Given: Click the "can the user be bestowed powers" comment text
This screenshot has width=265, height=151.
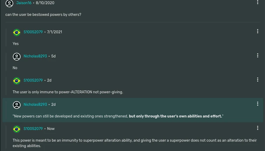Looking at the screenshot, I should tap(43, 15).
